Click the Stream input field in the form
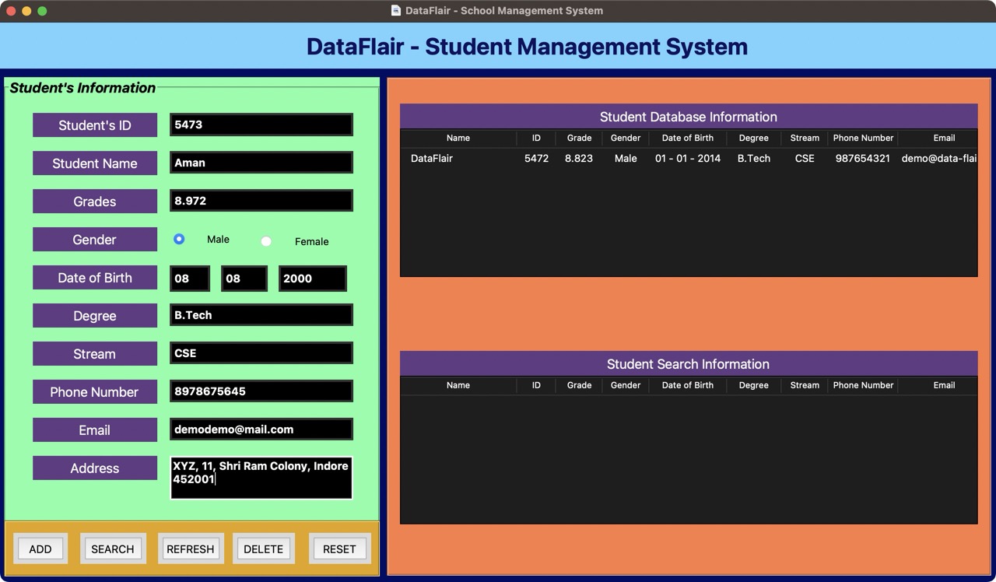Image resolution: width=996 pixels, height=582 pixels. 261,353
